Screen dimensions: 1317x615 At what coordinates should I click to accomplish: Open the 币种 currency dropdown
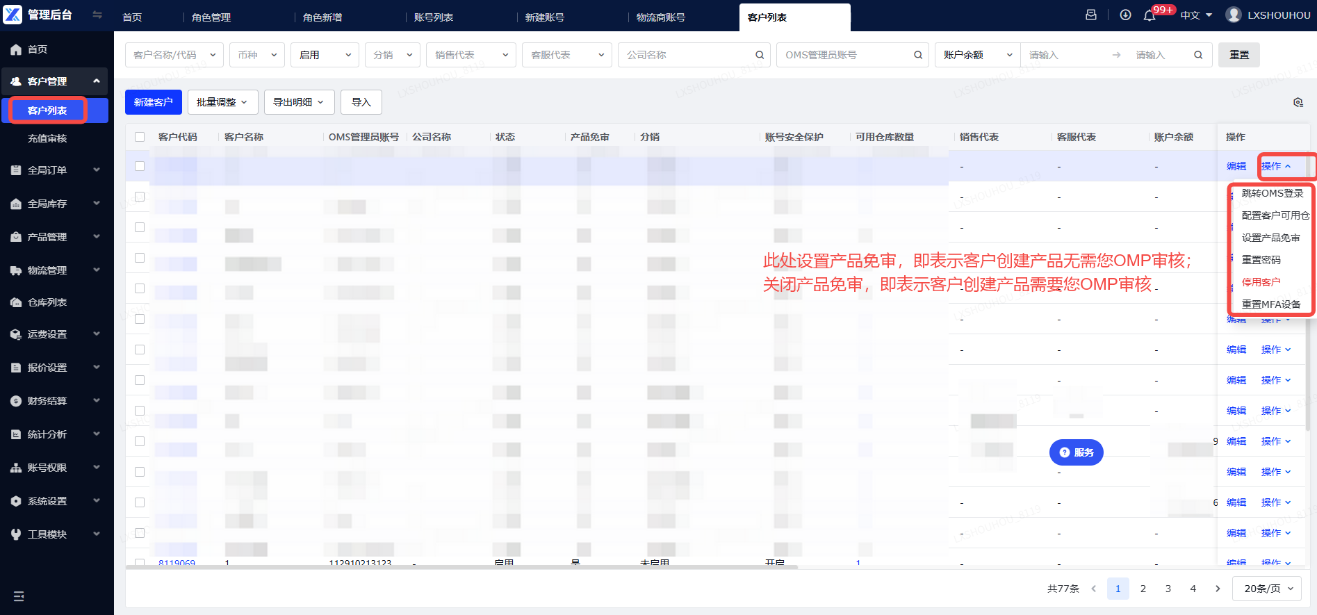click(x=257, y=55)
